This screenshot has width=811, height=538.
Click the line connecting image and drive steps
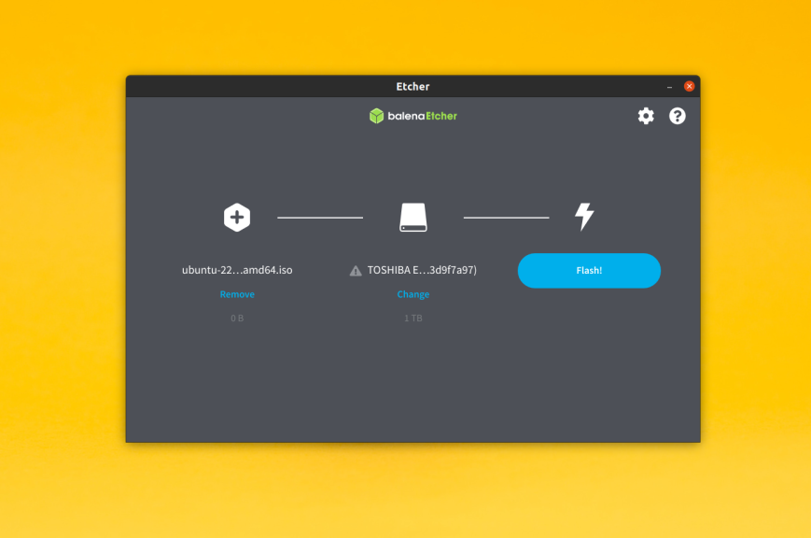point(320,218)
